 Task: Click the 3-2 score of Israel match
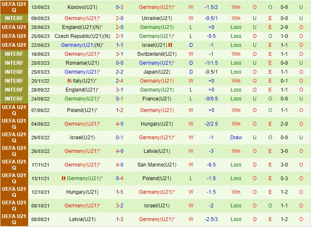pos(119,206)
